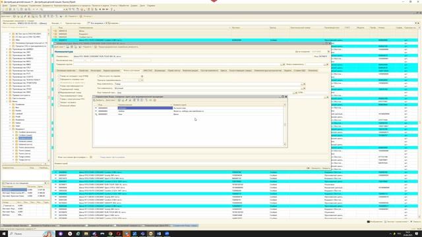Open Перейти dropdown in Номенклатура form toolbar
This screenshot has height=237, width=422.
click(88, 47)
